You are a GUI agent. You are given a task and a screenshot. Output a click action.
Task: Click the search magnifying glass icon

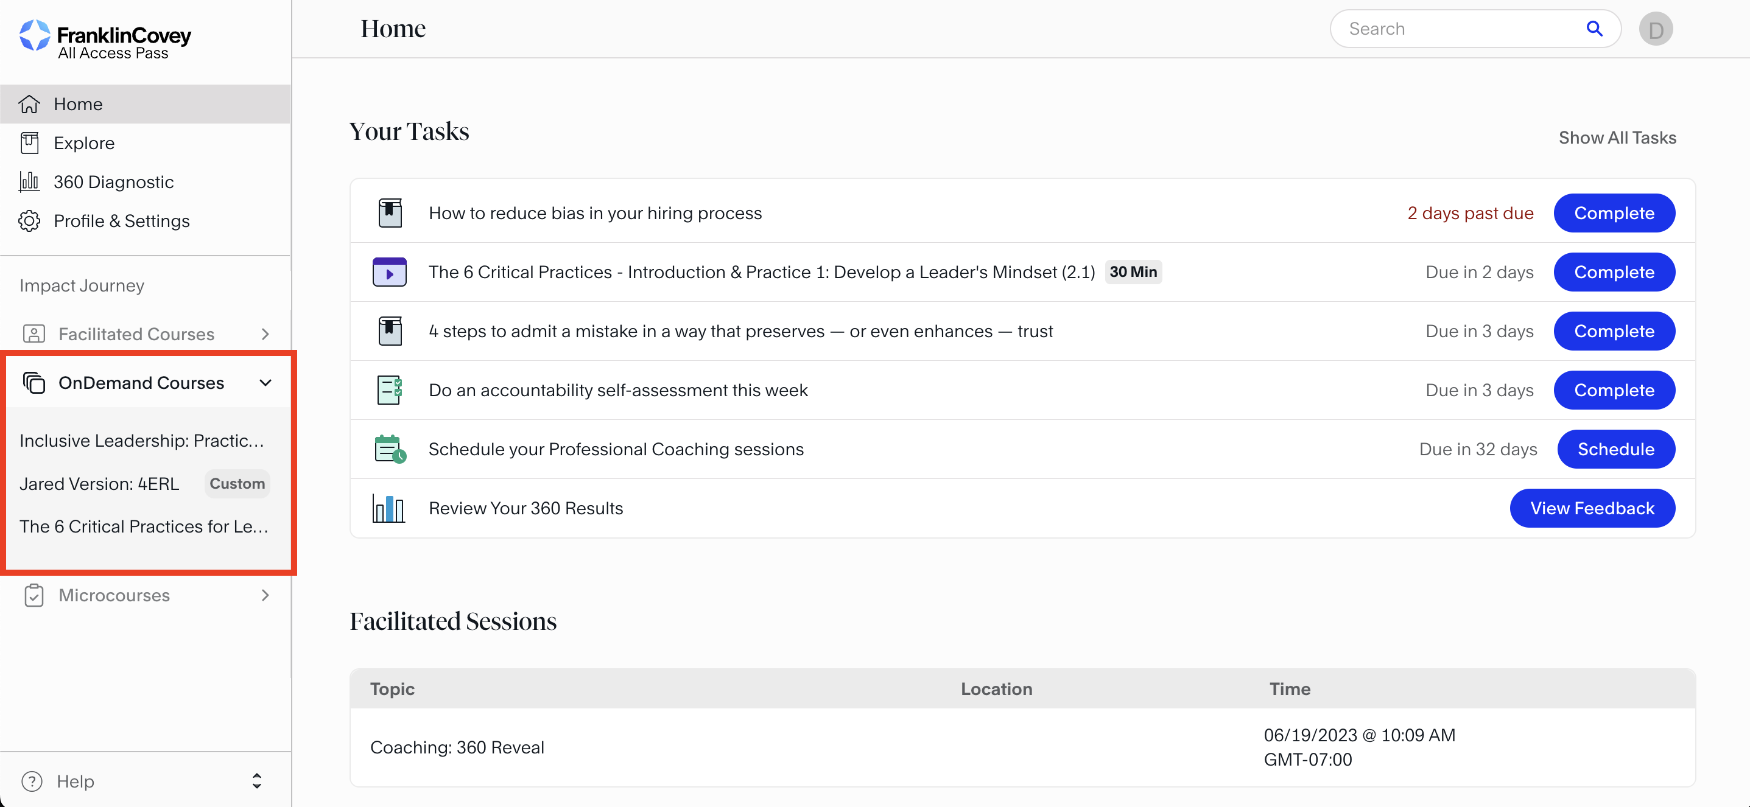click(x=1594, y=29)
